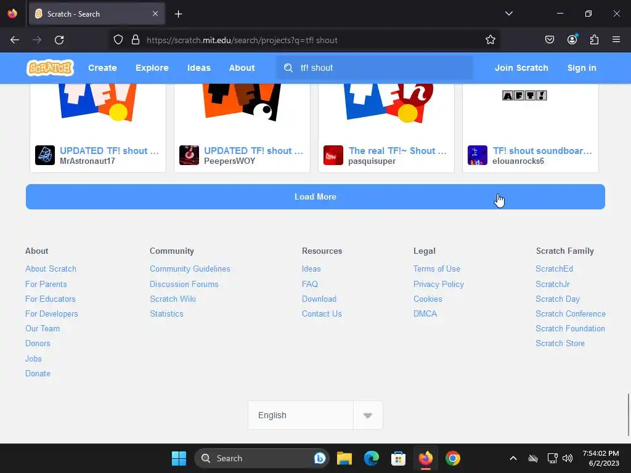Viewport: 631px width, 473px height.
Task: Open the Scratch Foundation footer link
Action: coord(570,329)
